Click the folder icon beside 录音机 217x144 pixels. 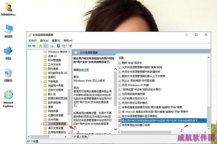pyautogui.click(x=45, y=77)
